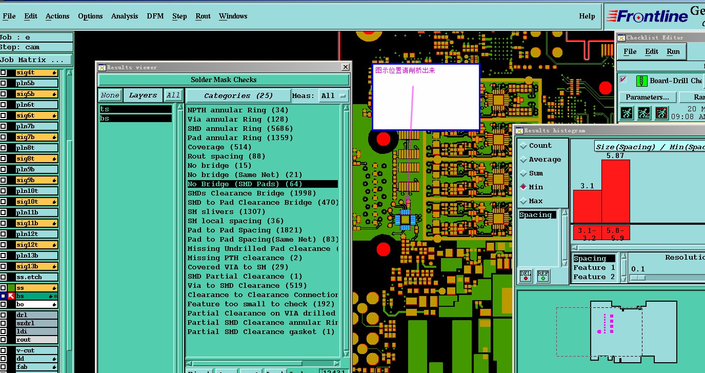The height and width of the screenshot is (373, 705).
Task: Click the Solder Mask Checks title bar button
Action: coord(224,80)
